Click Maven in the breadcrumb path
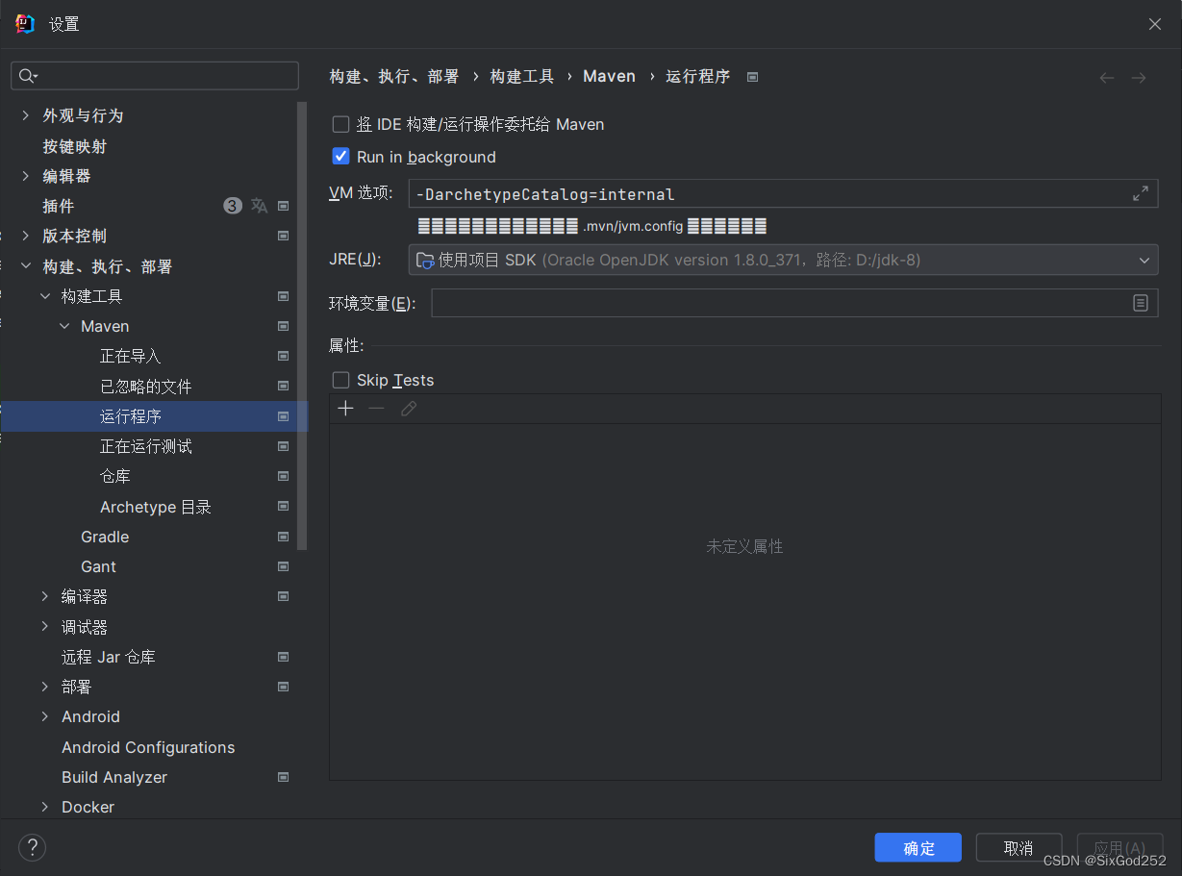This screenshot has width=1182, height=876. coord(609,77)
